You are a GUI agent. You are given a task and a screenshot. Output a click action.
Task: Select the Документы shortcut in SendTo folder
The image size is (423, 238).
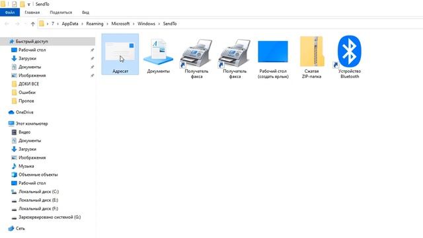pyautogui.click(x=159, y=56)
